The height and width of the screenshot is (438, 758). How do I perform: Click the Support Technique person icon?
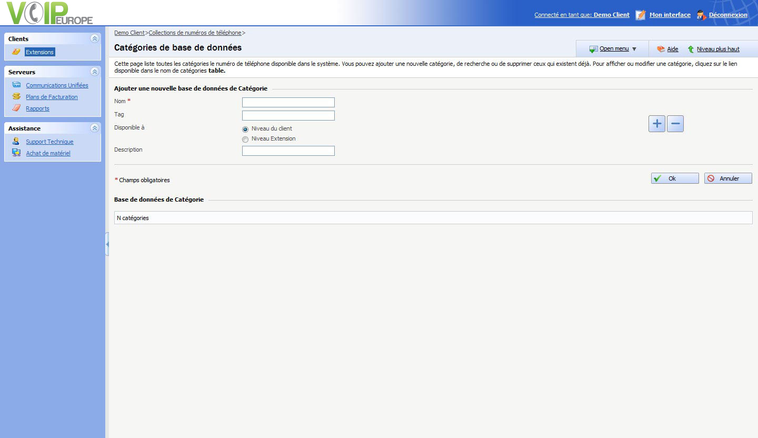[x=16, y=142]
